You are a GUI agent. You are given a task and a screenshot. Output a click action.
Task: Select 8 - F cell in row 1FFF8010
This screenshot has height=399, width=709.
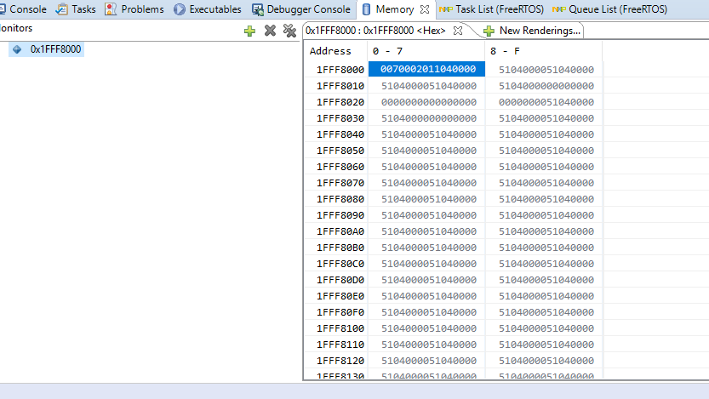(x=546, y=86)
